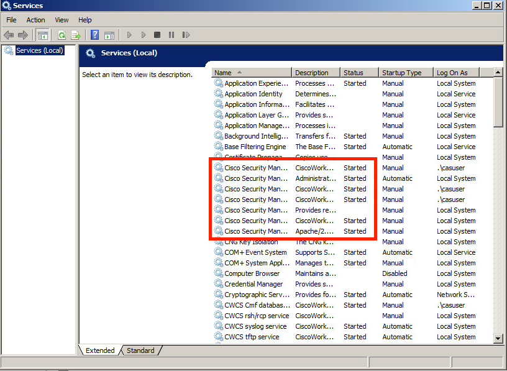Viewport: 507px width, 371px height.
Task: Click the Back arrow in the toolbar
Action: (9, 35)
